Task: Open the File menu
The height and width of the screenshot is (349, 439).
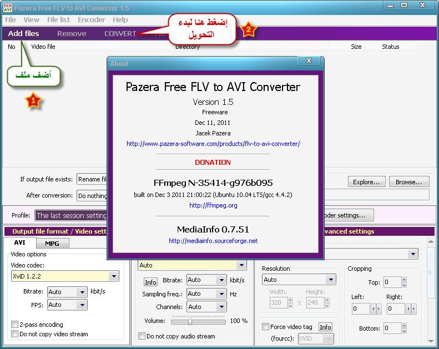Action: point(11,20)
